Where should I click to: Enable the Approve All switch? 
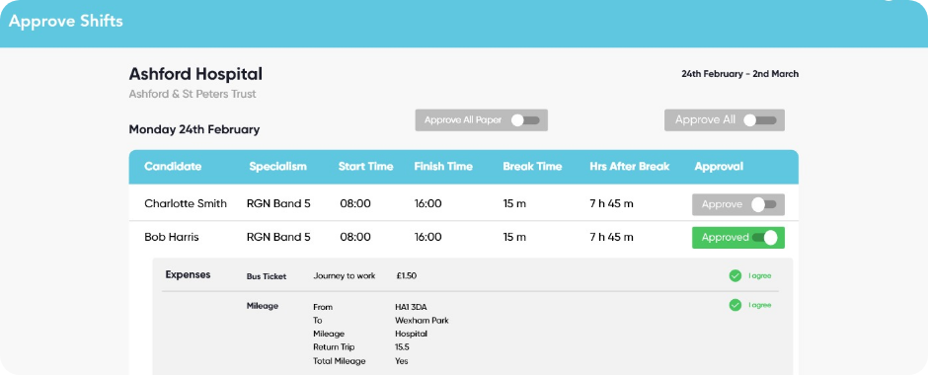pyautogui.click(x=760, y=120)
